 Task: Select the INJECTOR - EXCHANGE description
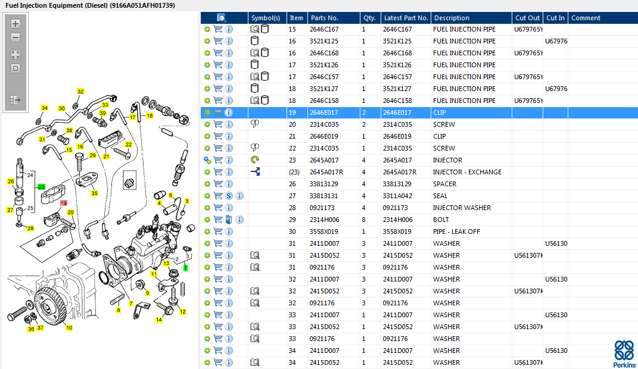click(x=467, y=172)
